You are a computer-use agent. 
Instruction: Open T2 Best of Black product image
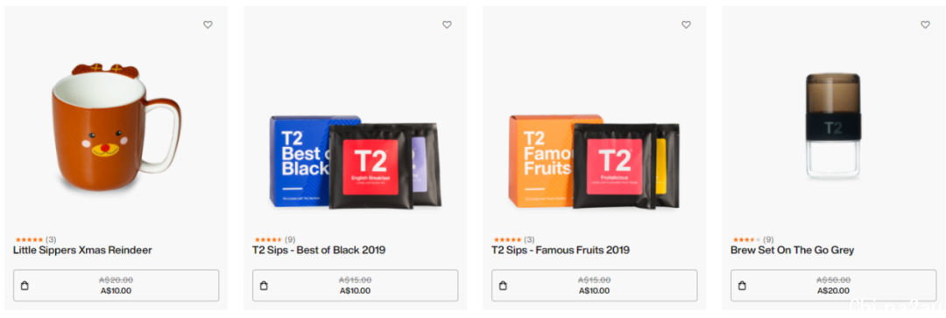pyautogui.click(x=355, y=162)
